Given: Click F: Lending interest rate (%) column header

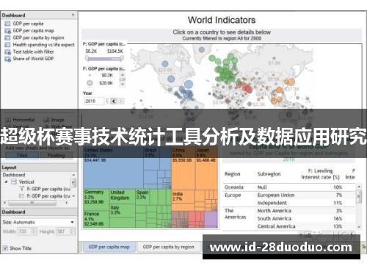Looking at the screenshot, I should tap(320, 174).
